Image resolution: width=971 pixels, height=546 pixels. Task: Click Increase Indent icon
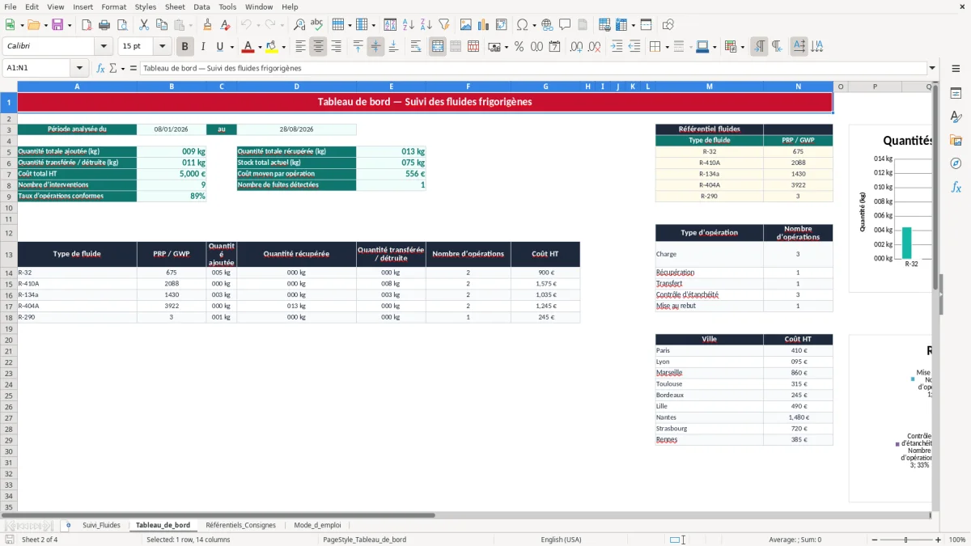pos(617,47)
